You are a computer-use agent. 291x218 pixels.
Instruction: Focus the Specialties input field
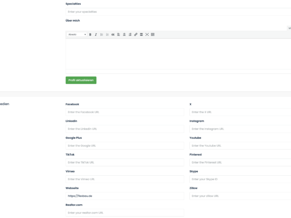pos(178,12)
